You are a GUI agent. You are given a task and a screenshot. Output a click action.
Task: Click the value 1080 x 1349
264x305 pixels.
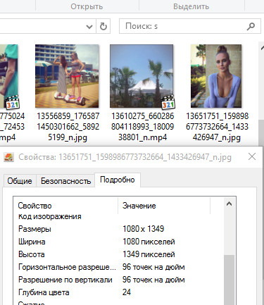tap(143, 229)
